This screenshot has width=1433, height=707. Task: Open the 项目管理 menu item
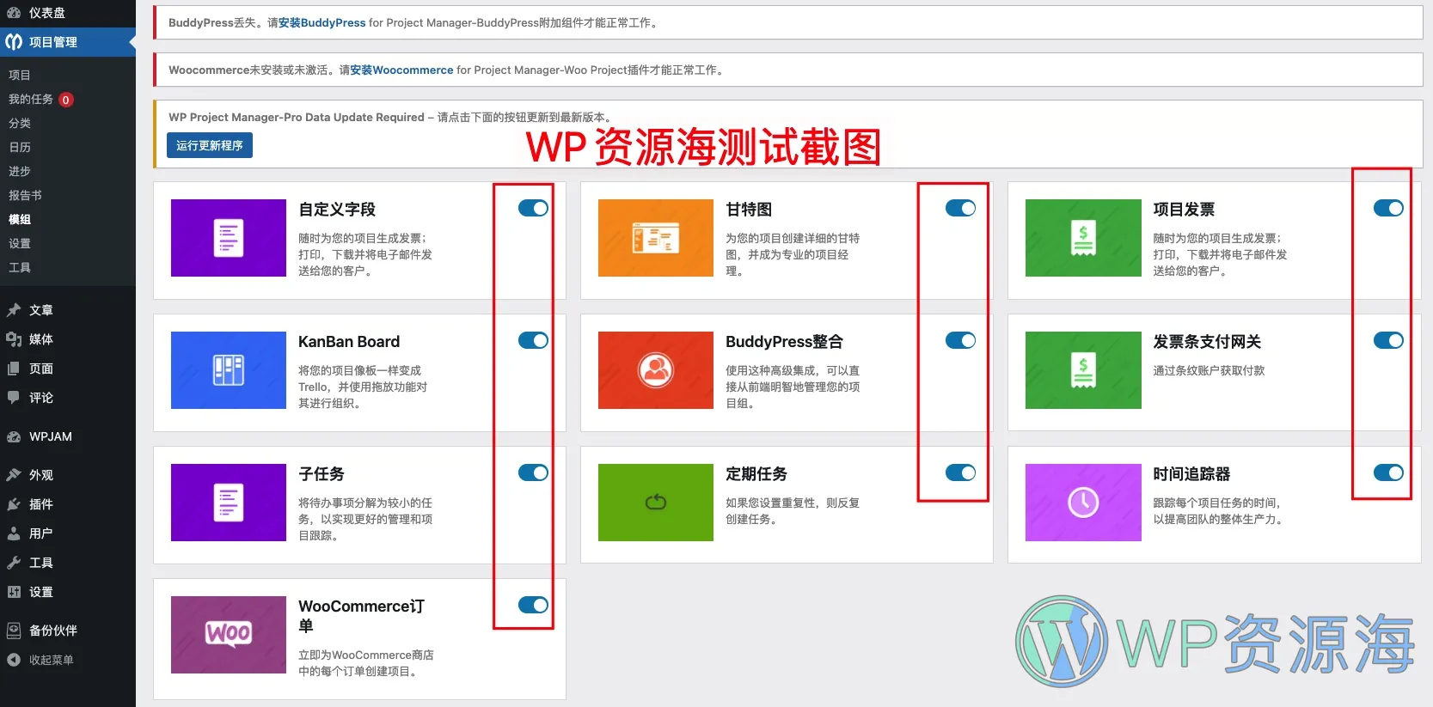pyautogui.click(x=68, y=41)
